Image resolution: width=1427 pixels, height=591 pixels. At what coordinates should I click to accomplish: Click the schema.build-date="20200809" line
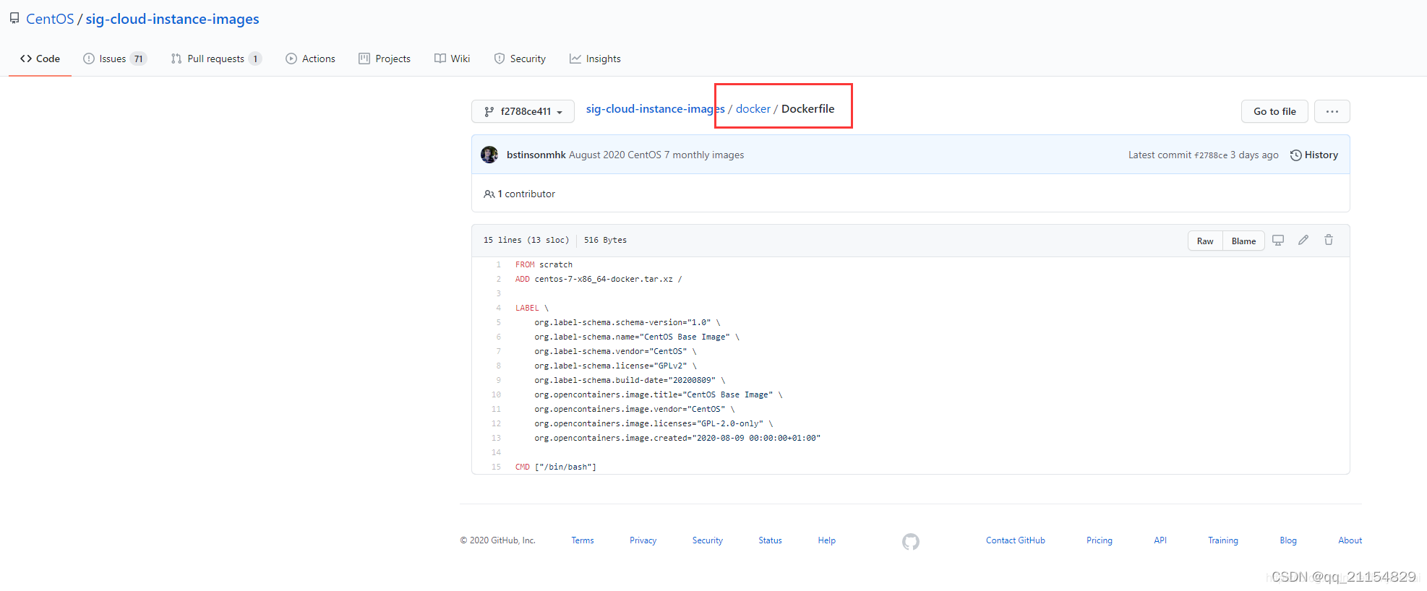[630, 380]
